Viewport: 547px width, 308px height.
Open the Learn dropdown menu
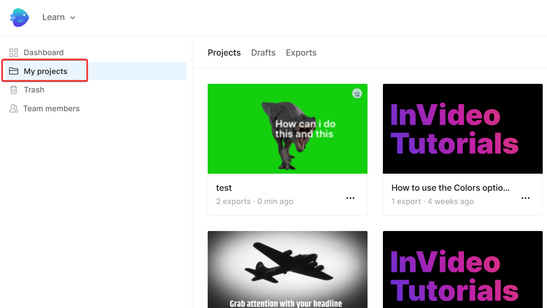59,18
